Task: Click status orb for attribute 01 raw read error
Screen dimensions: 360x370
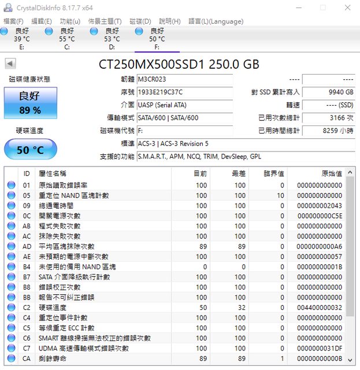Action: 11,186
